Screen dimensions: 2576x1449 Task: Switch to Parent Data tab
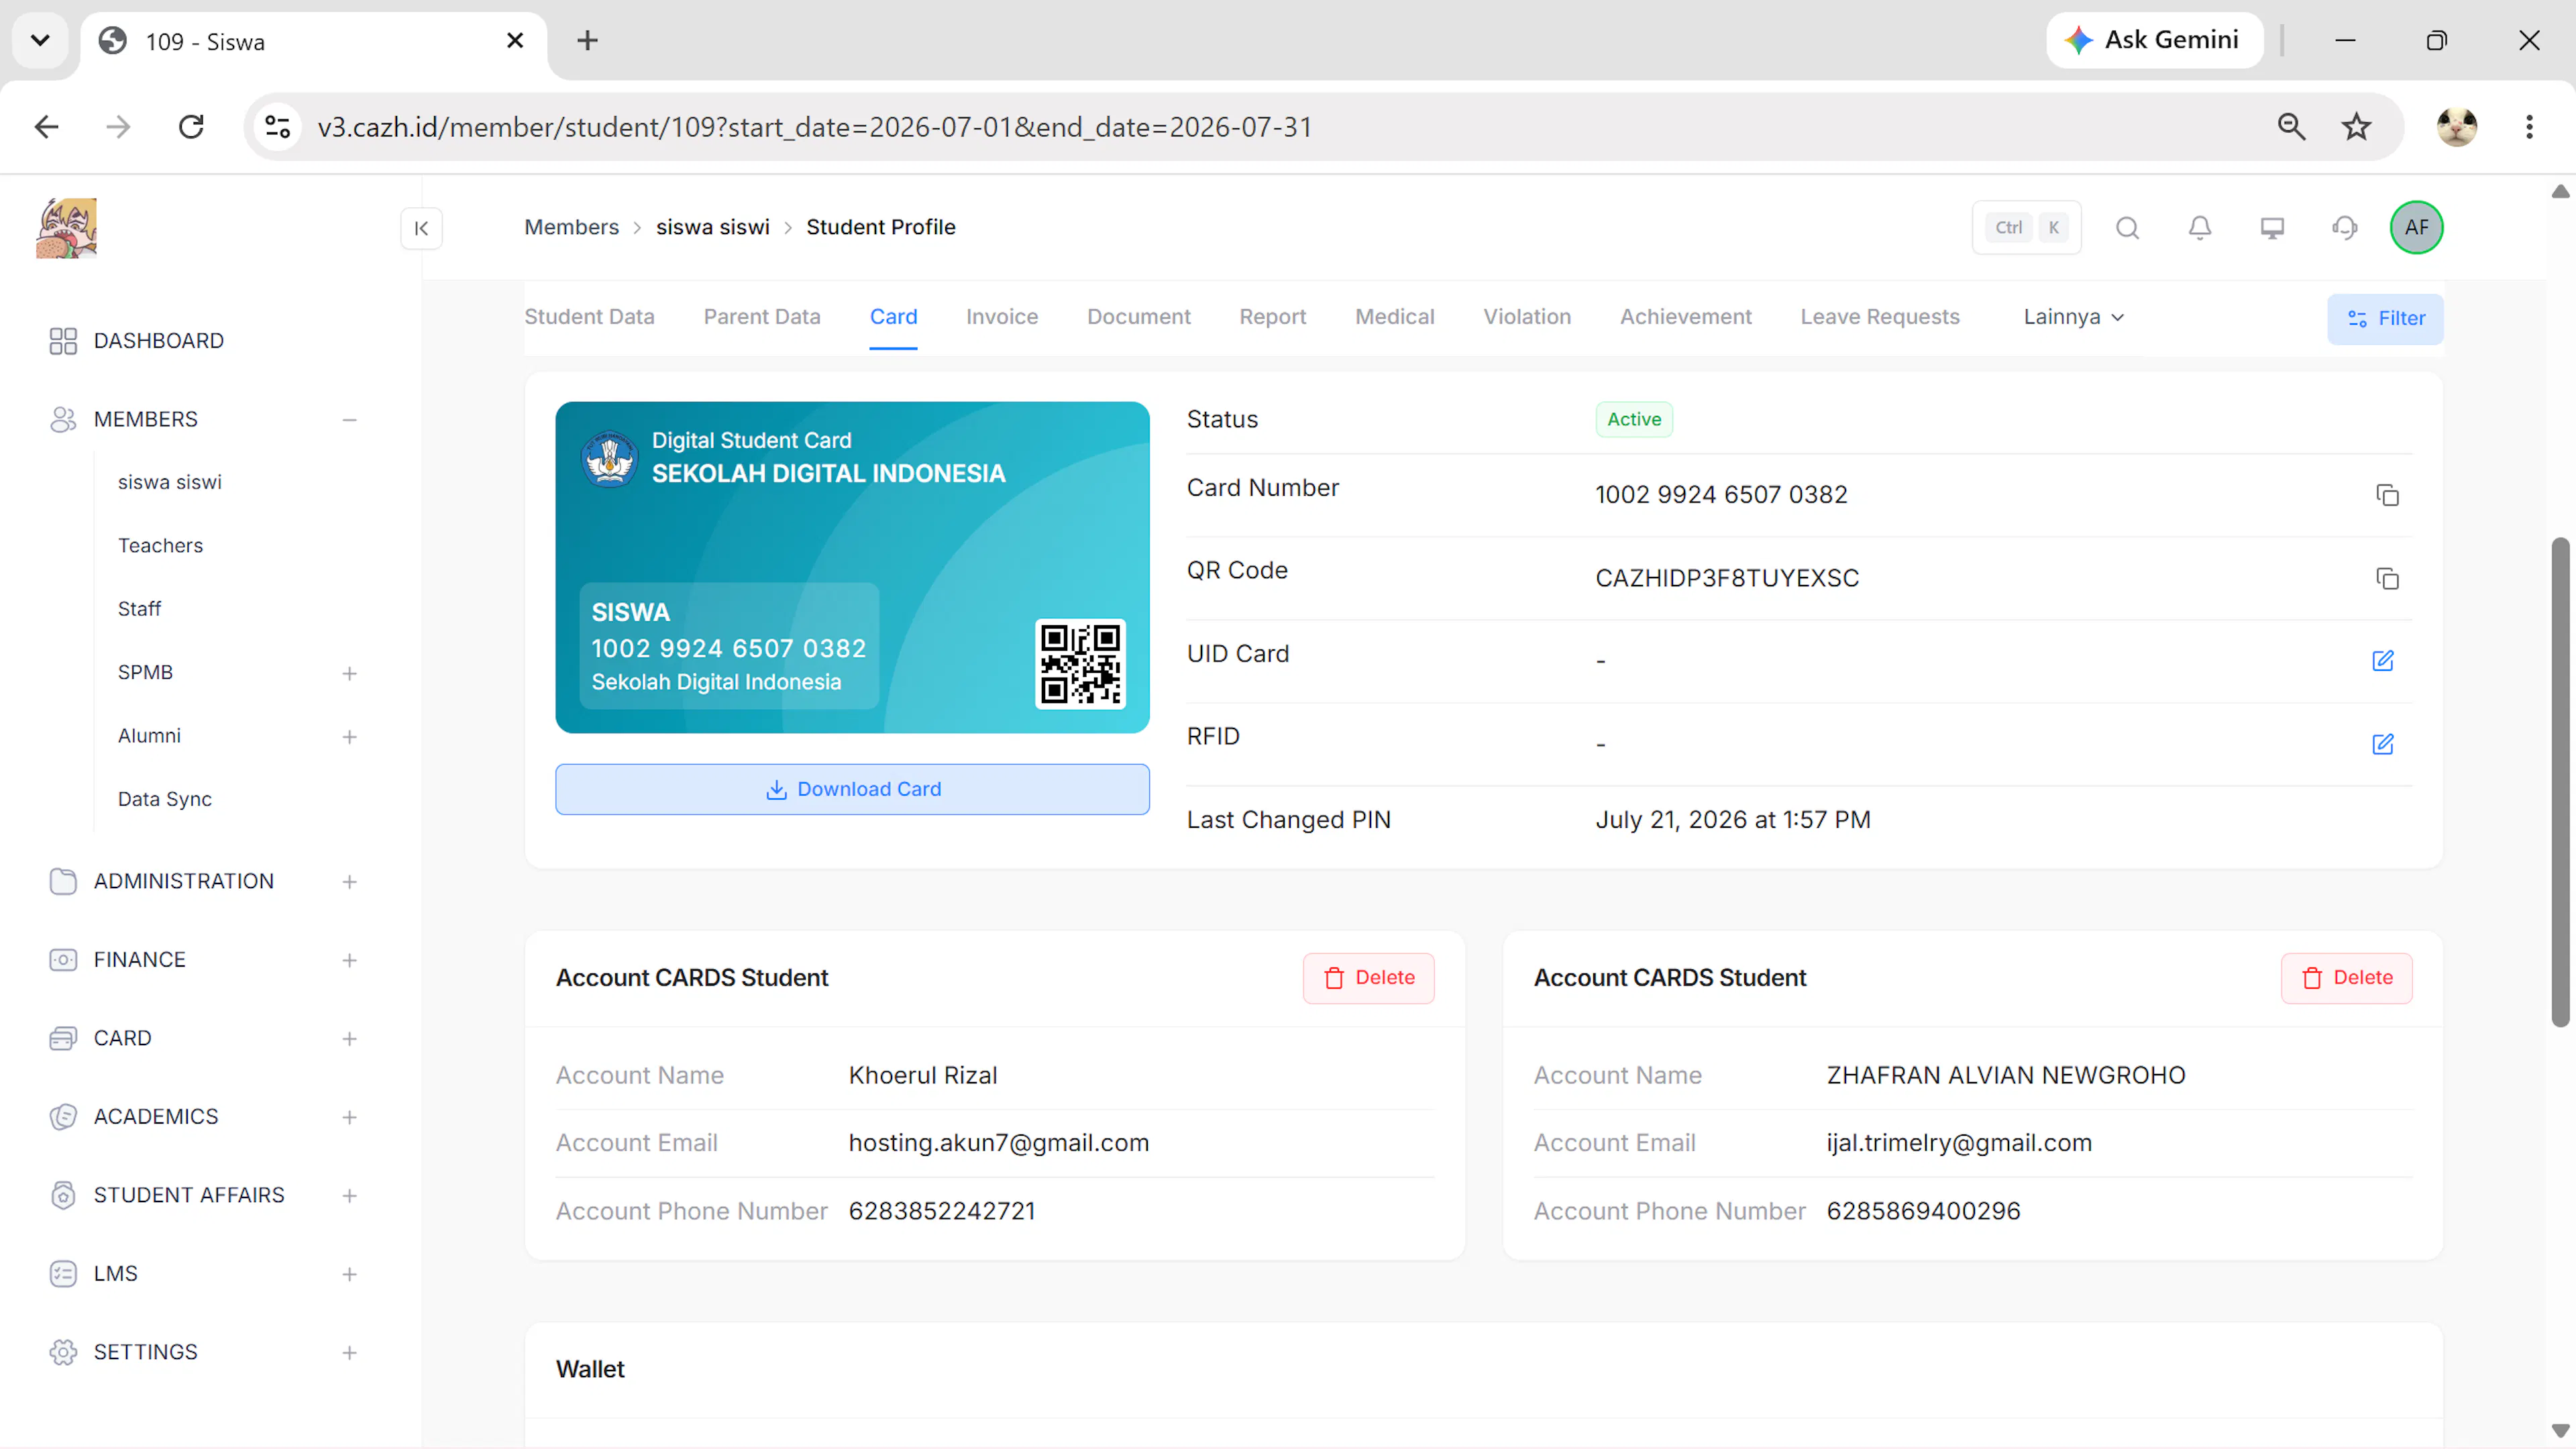[x=762, y=317]
